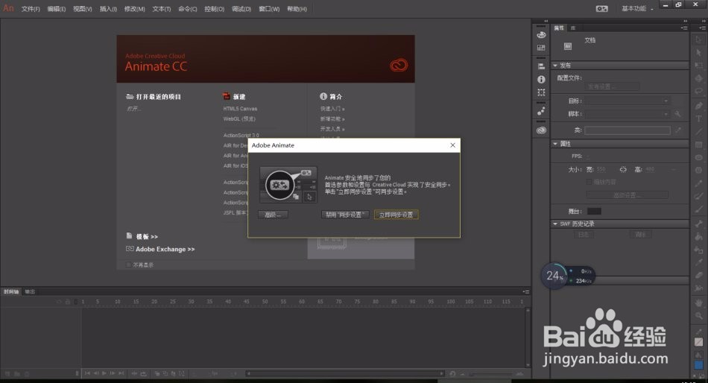The width and height of the screenshot is (708, 383).
Task: Toggle the 缩放内容 checkbox
Action: [x=589, y=182]
